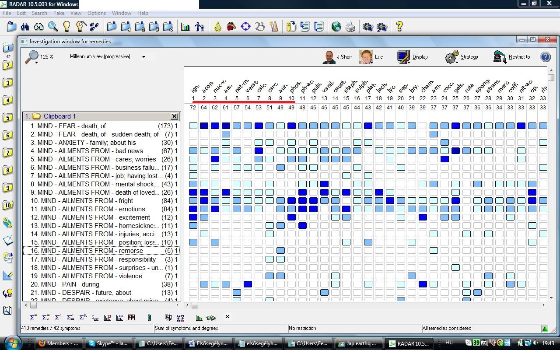The width and height of the screenshot is (560, 350).
Task: Click the magnifying glass toolbar icon
Action: click(x=53, y=27)
